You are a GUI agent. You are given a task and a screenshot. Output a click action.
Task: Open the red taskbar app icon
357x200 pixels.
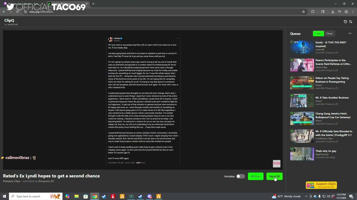113,196
